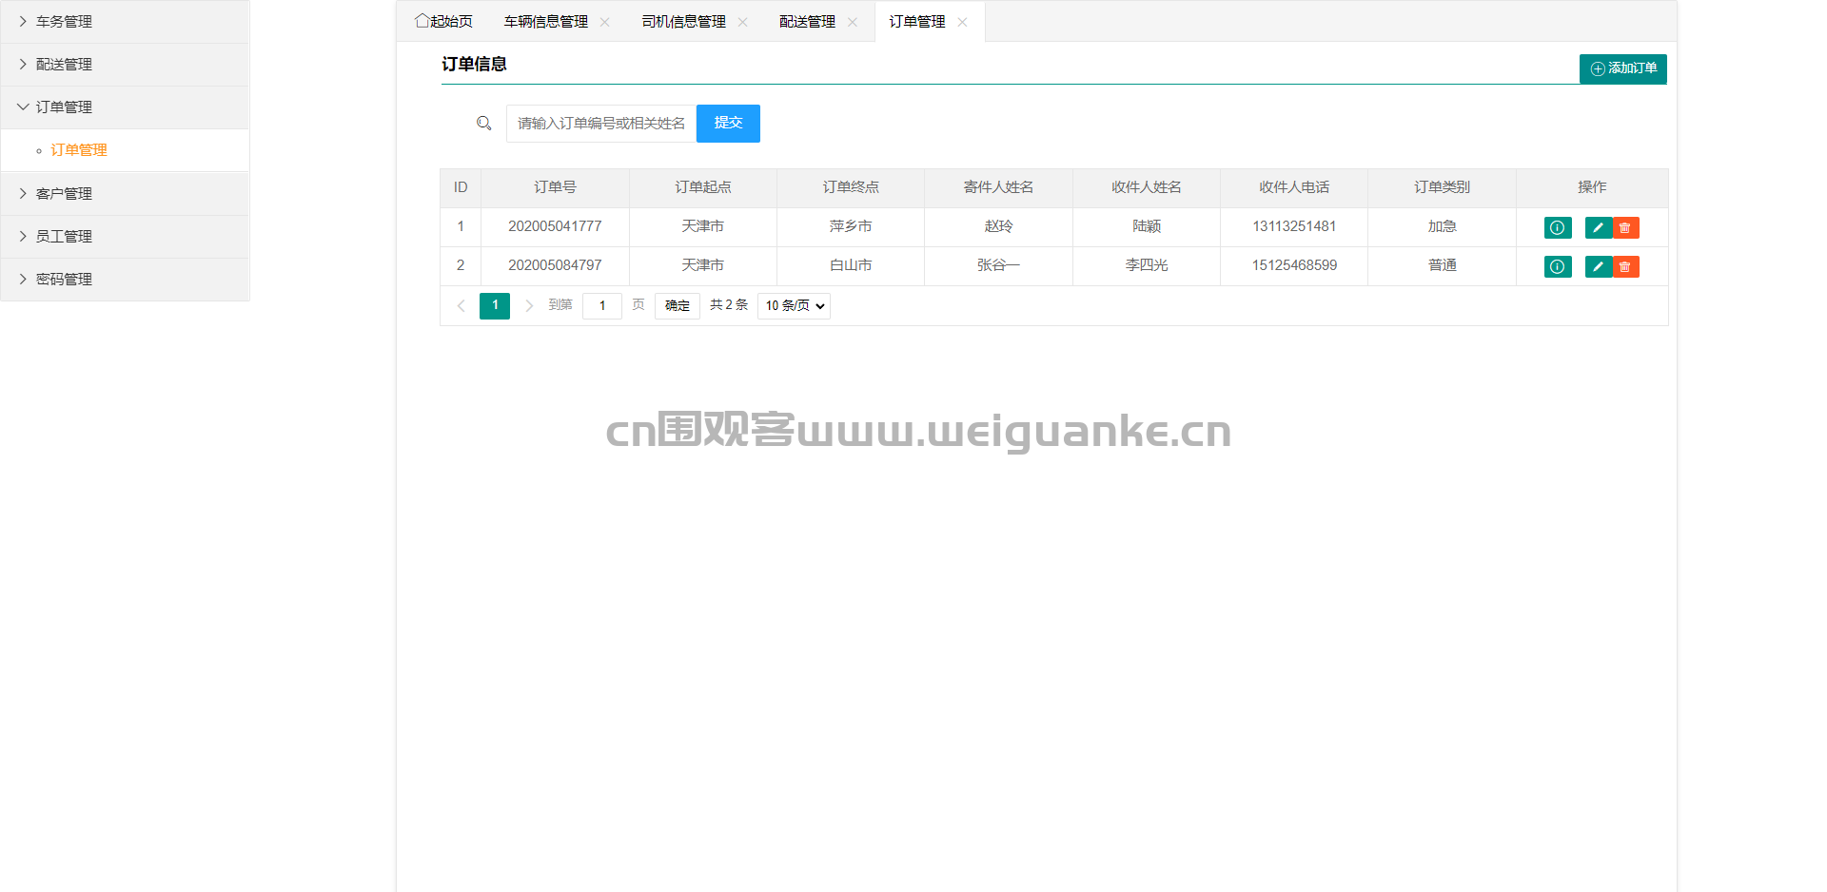The height and width of the screenshot is (892, 1827).
Task: Click the page number jump input
Action: pyautogui.click(x=602, y=305)
